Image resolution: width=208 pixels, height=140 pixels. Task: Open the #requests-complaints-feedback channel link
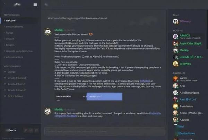108,115
